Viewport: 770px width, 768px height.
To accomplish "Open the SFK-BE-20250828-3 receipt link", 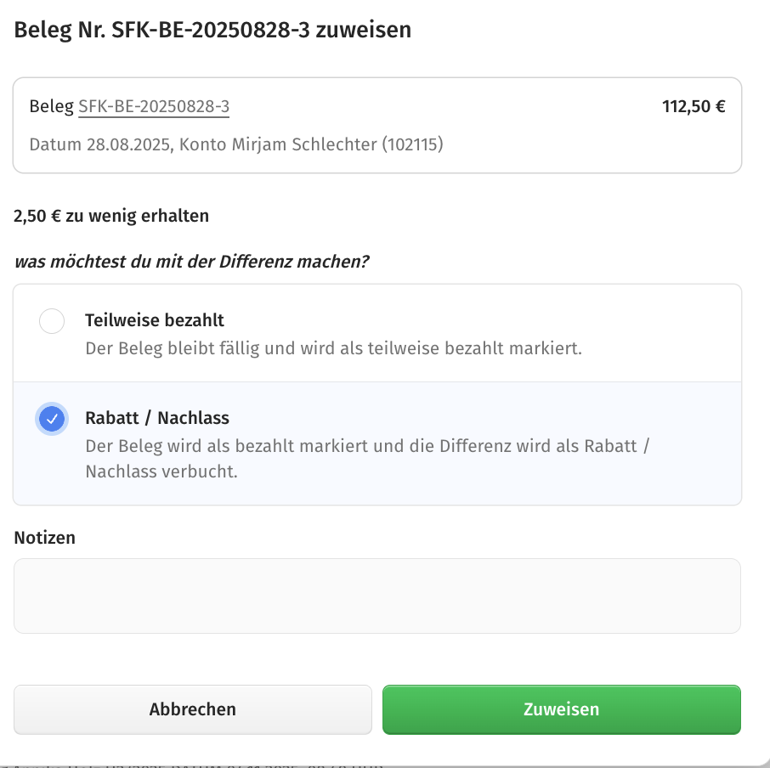I will [154, 107].
